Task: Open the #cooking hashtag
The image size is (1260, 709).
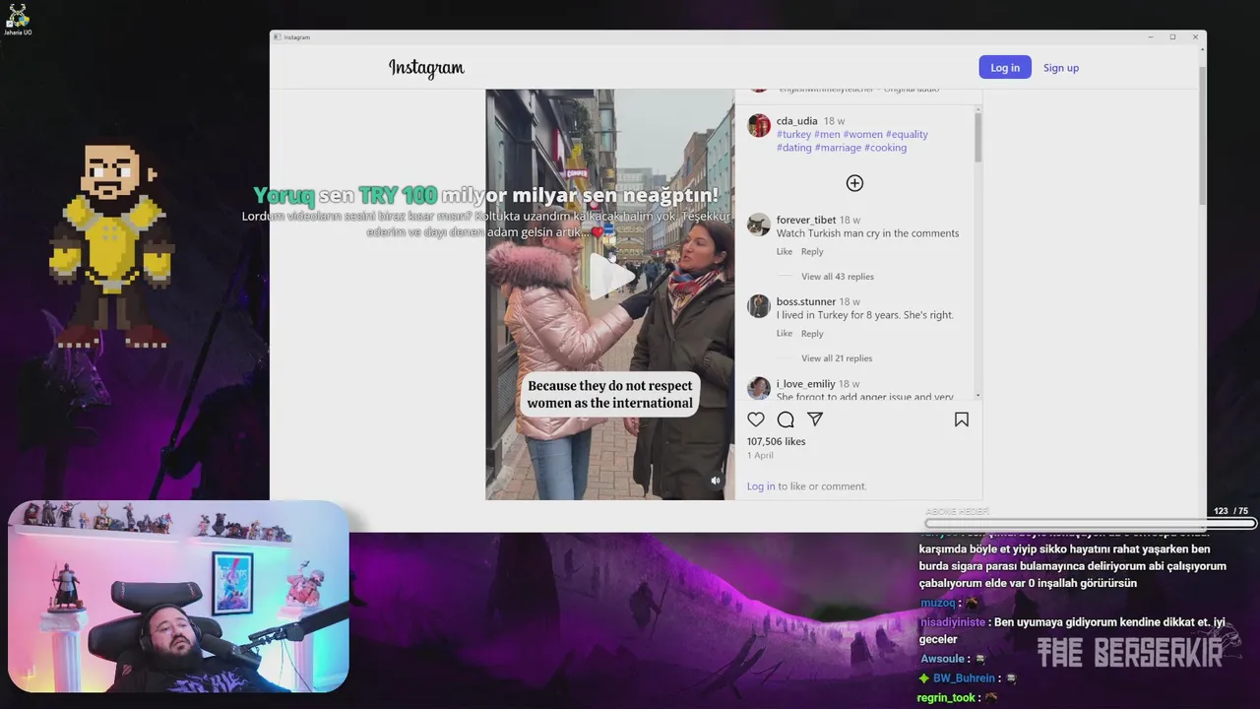Action: pos(885,148)
